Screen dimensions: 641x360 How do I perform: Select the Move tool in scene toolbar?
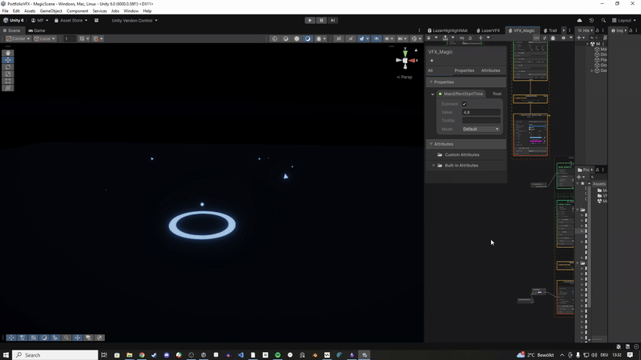click(8, 60)
